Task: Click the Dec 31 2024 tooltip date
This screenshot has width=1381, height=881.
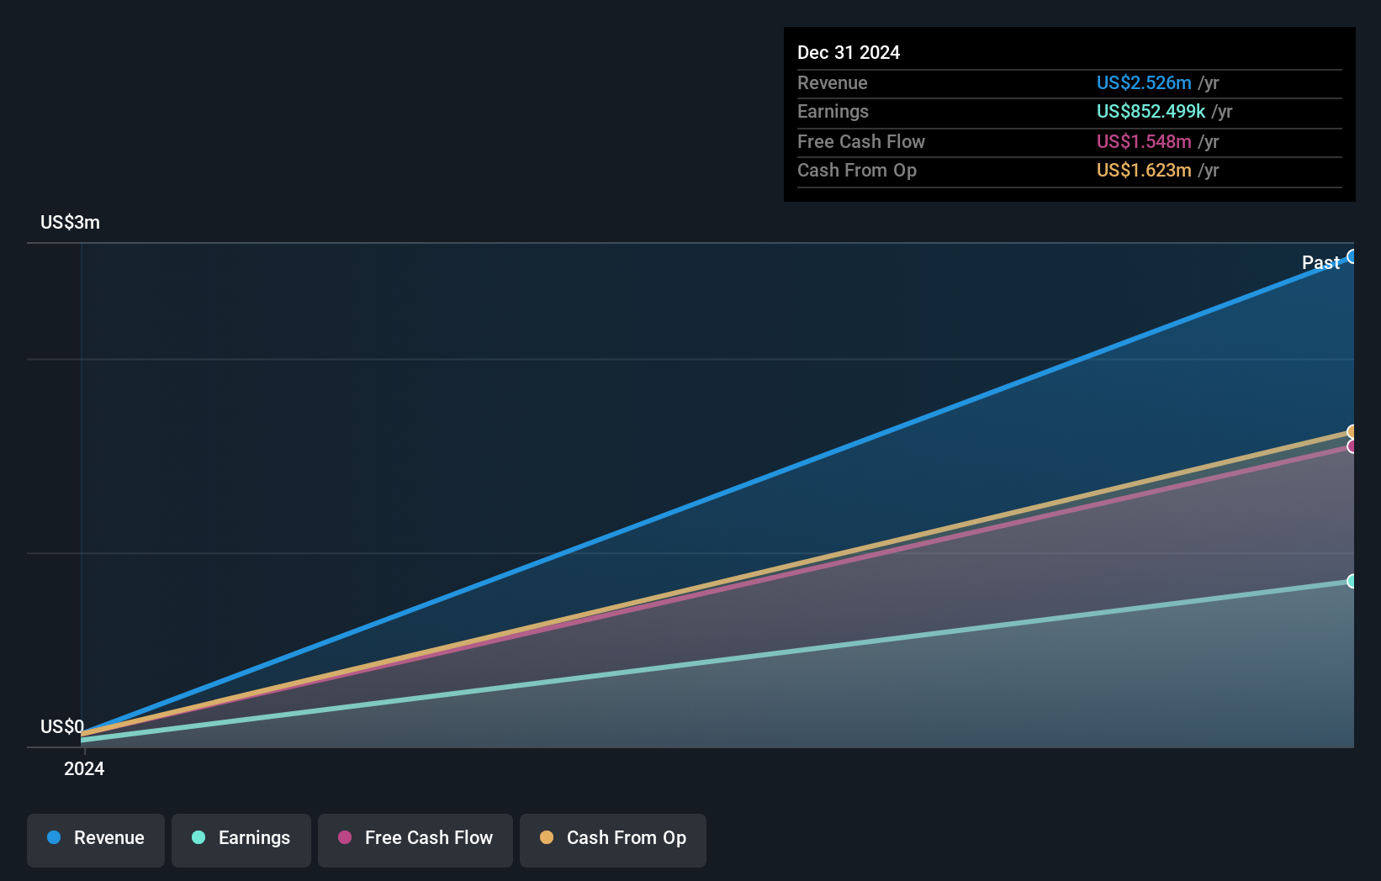Action: 848,52
